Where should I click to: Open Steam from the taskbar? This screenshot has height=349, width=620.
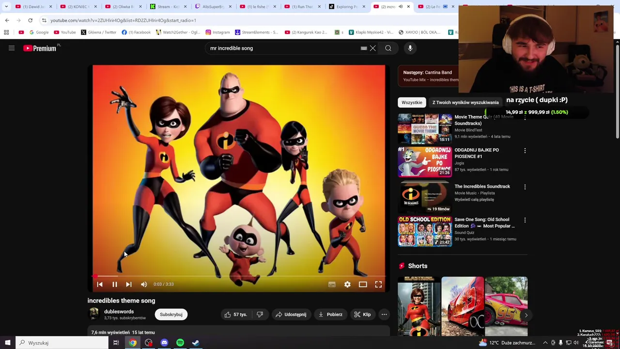click(x=196, y=343)
